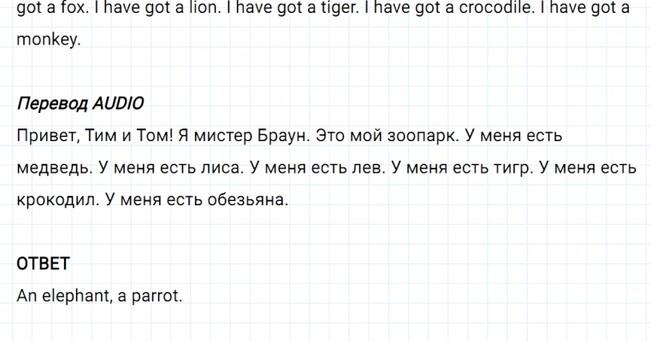
Task: Click the "Перевод AUDIO" heading
Action: coord(80,103)
